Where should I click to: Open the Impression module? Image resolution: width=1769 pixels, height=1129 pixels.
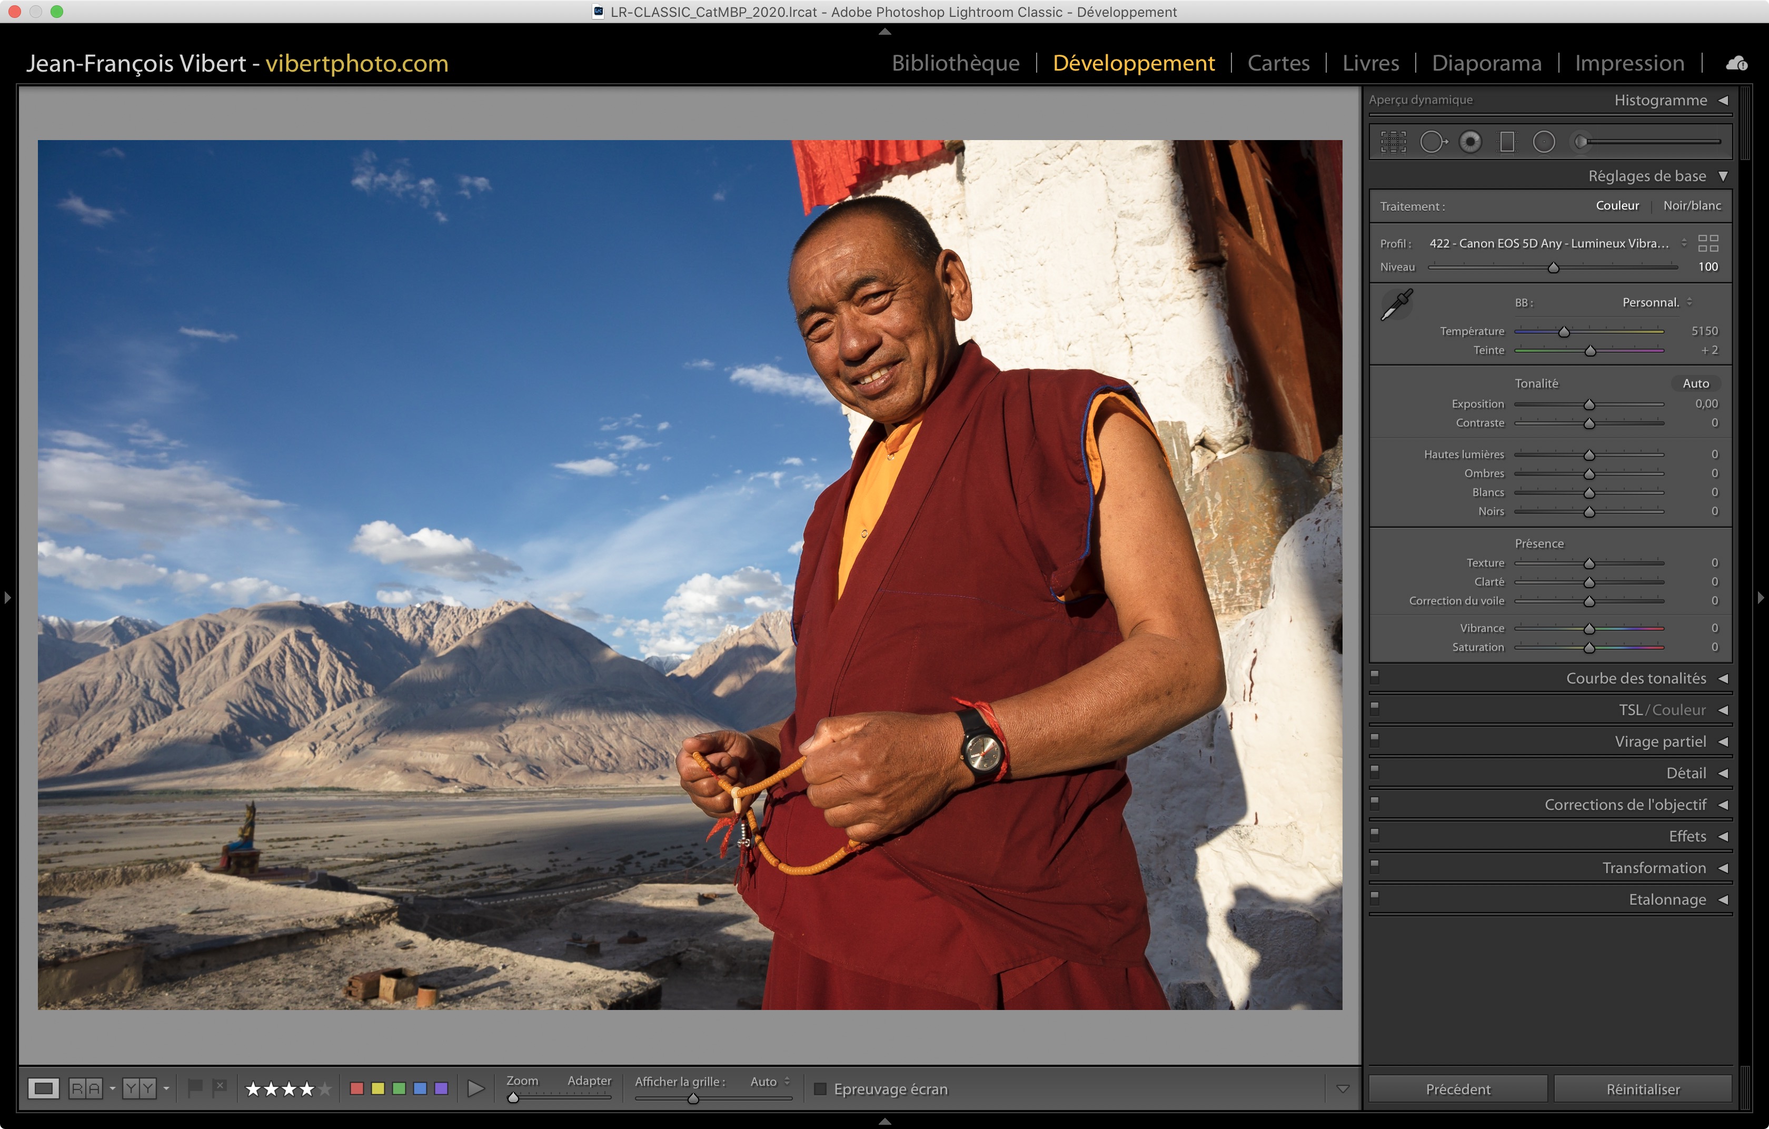click(1628, 63)
